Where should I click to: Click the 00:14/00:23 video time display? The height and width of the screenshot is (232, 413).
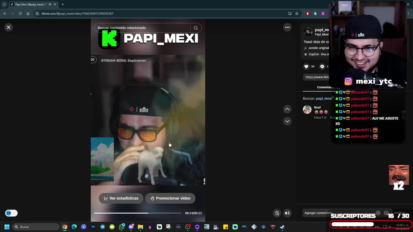point(193,213)
